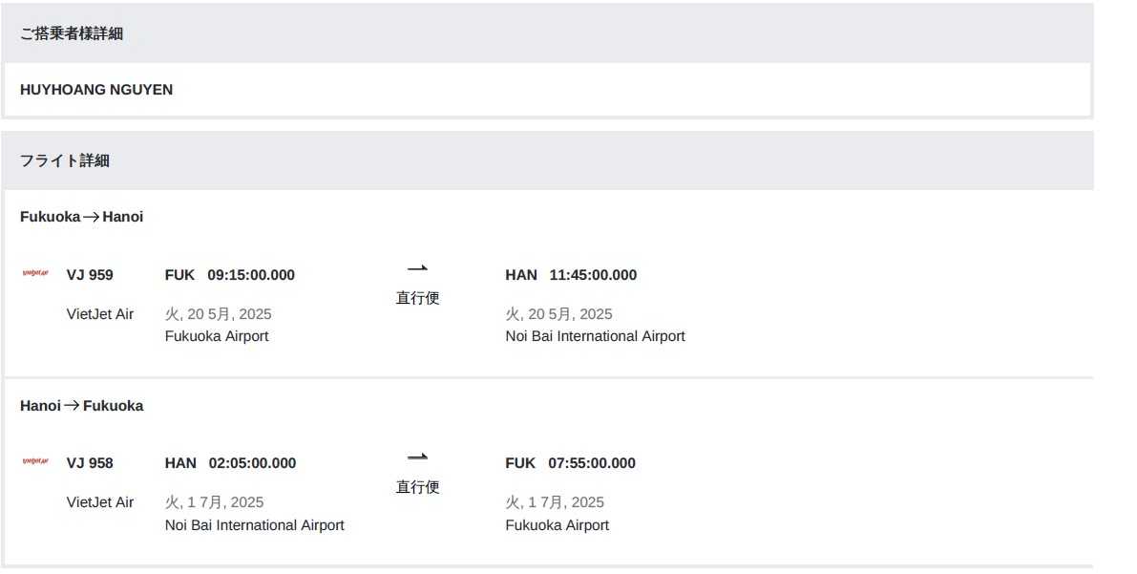This screenshot has height=574, width=1137.
Task: Click the ご搭乗者様詳細 section header
Action: point(72,33)
